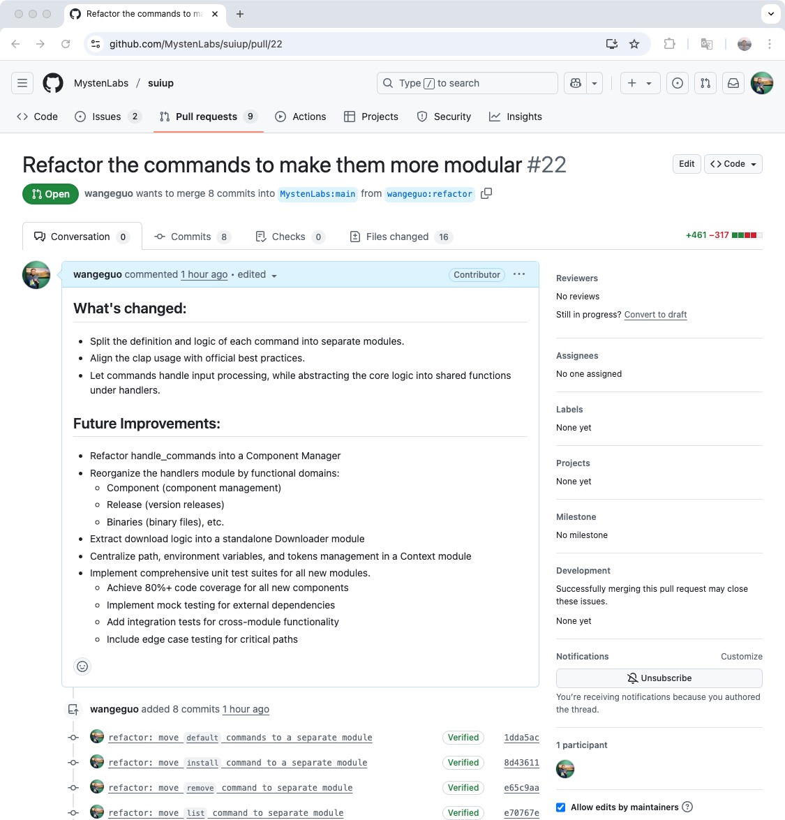The height and width of the screenshot is (820, 785).
Task: Click the Customize notifications link
Action: click(x=741, y=656)
